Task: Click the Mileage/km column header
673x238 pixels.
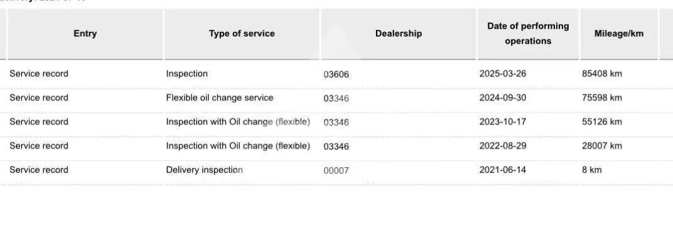Action: tap(619, 33)
